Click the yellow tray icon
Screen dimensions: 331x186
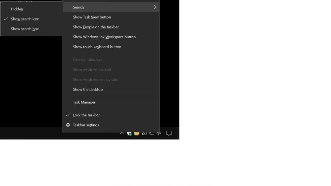pyautogui.click(x=137, y=133)
